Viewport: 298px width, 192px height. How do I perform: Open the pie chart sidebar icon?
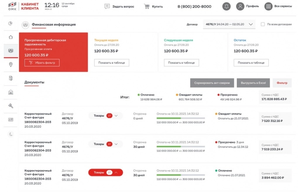pyautogui.click(x=10, y=24)
